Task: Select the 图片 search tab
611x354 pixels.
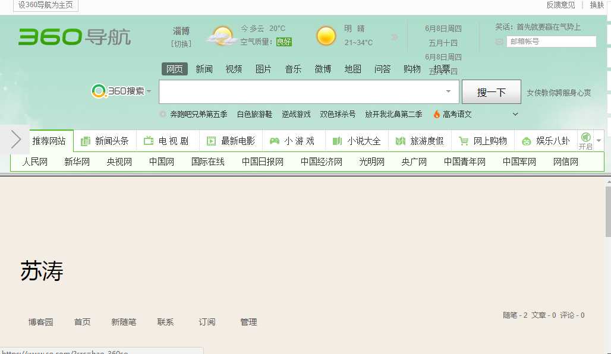Action: (x=263, y=69)
